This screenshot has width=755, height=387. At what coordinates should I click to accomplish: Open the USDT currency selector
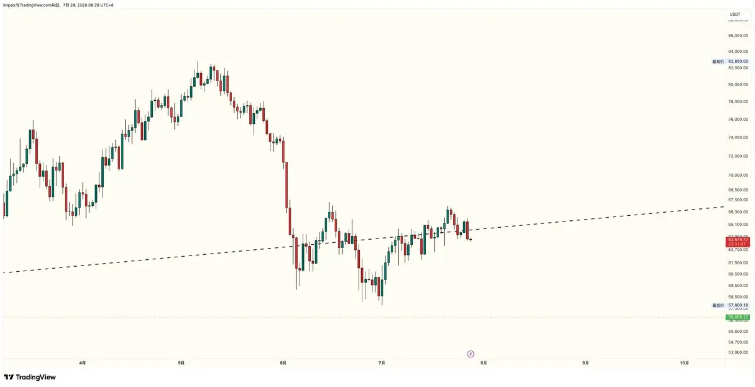click(x=735, y=14)
